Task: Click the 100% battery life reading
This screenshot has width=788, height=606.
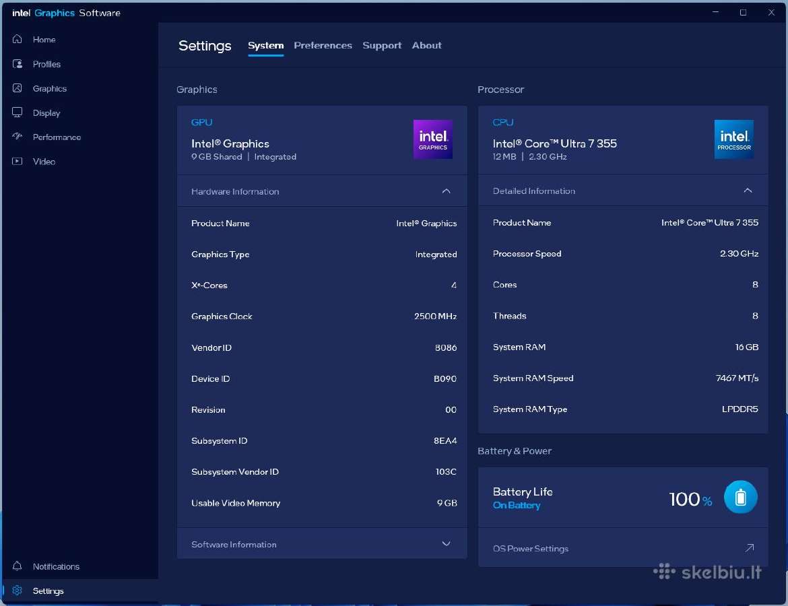Action: [690, 499]
